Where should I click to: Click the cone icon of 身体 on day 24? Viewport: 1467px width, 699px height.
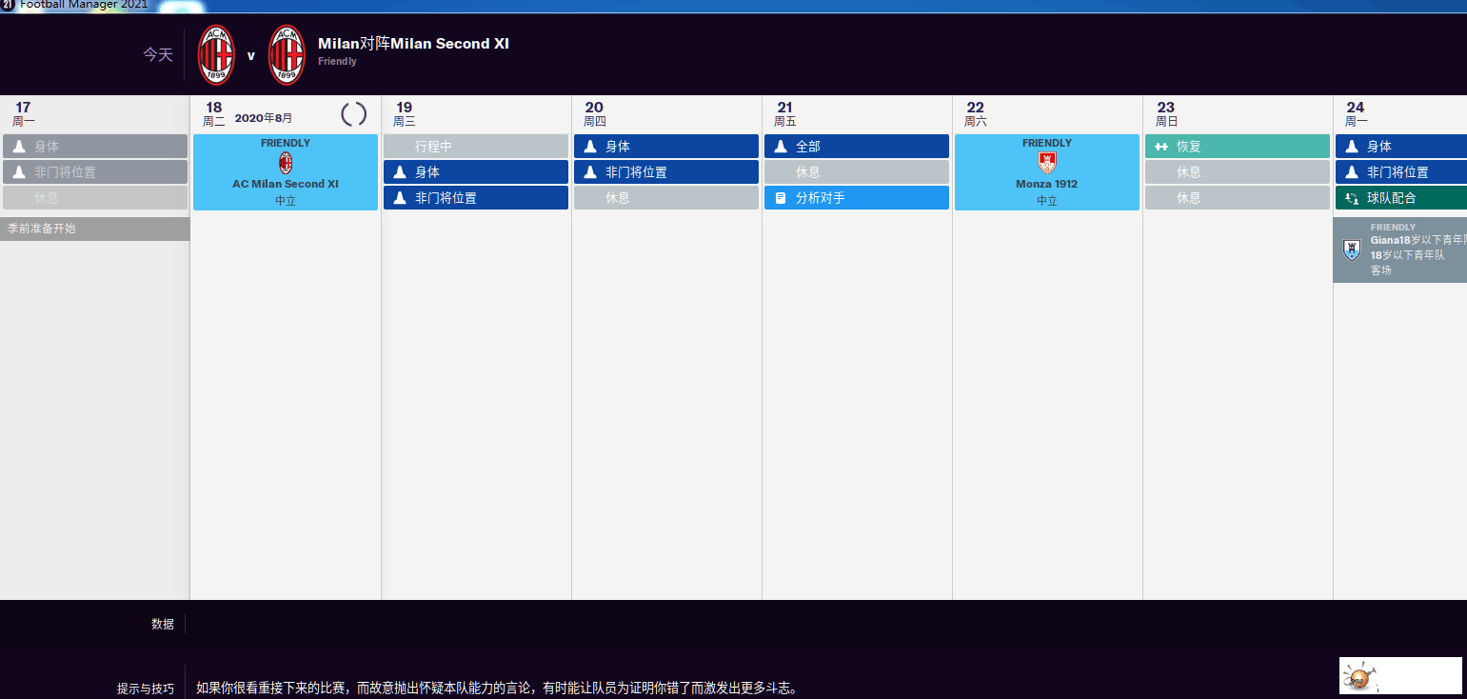tap(1352, 147)
